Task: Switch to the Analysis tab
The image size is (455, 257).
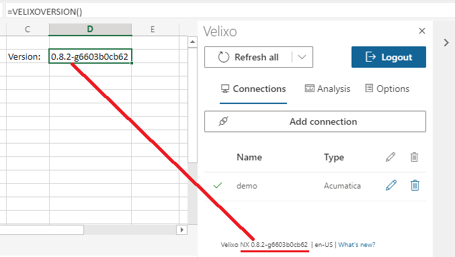Action: (327, 89)
